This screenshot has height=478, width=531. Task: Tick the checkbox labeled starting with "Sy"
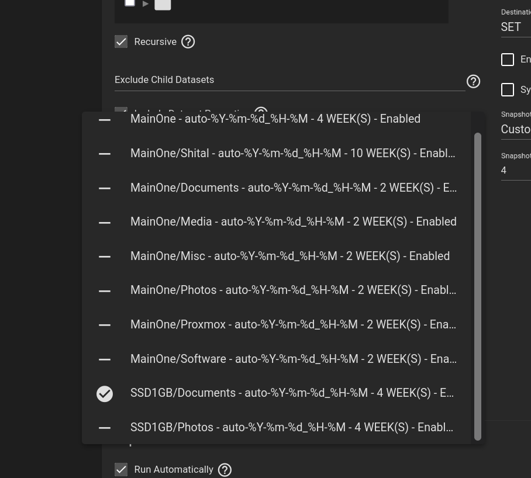point(508,89)
